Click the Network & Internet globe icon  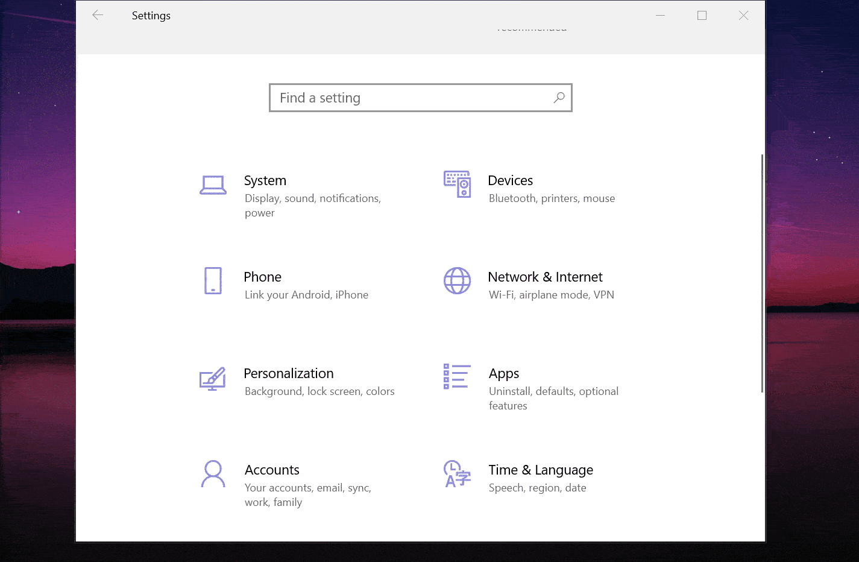pyautogui.click(x=457, y=280)
